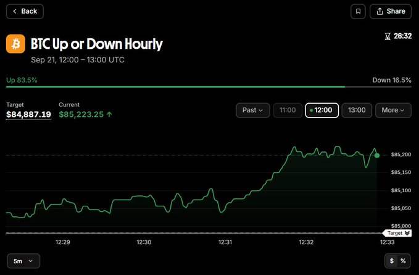Click the bookmark icon button
The image size is (419, 275).
358,11
